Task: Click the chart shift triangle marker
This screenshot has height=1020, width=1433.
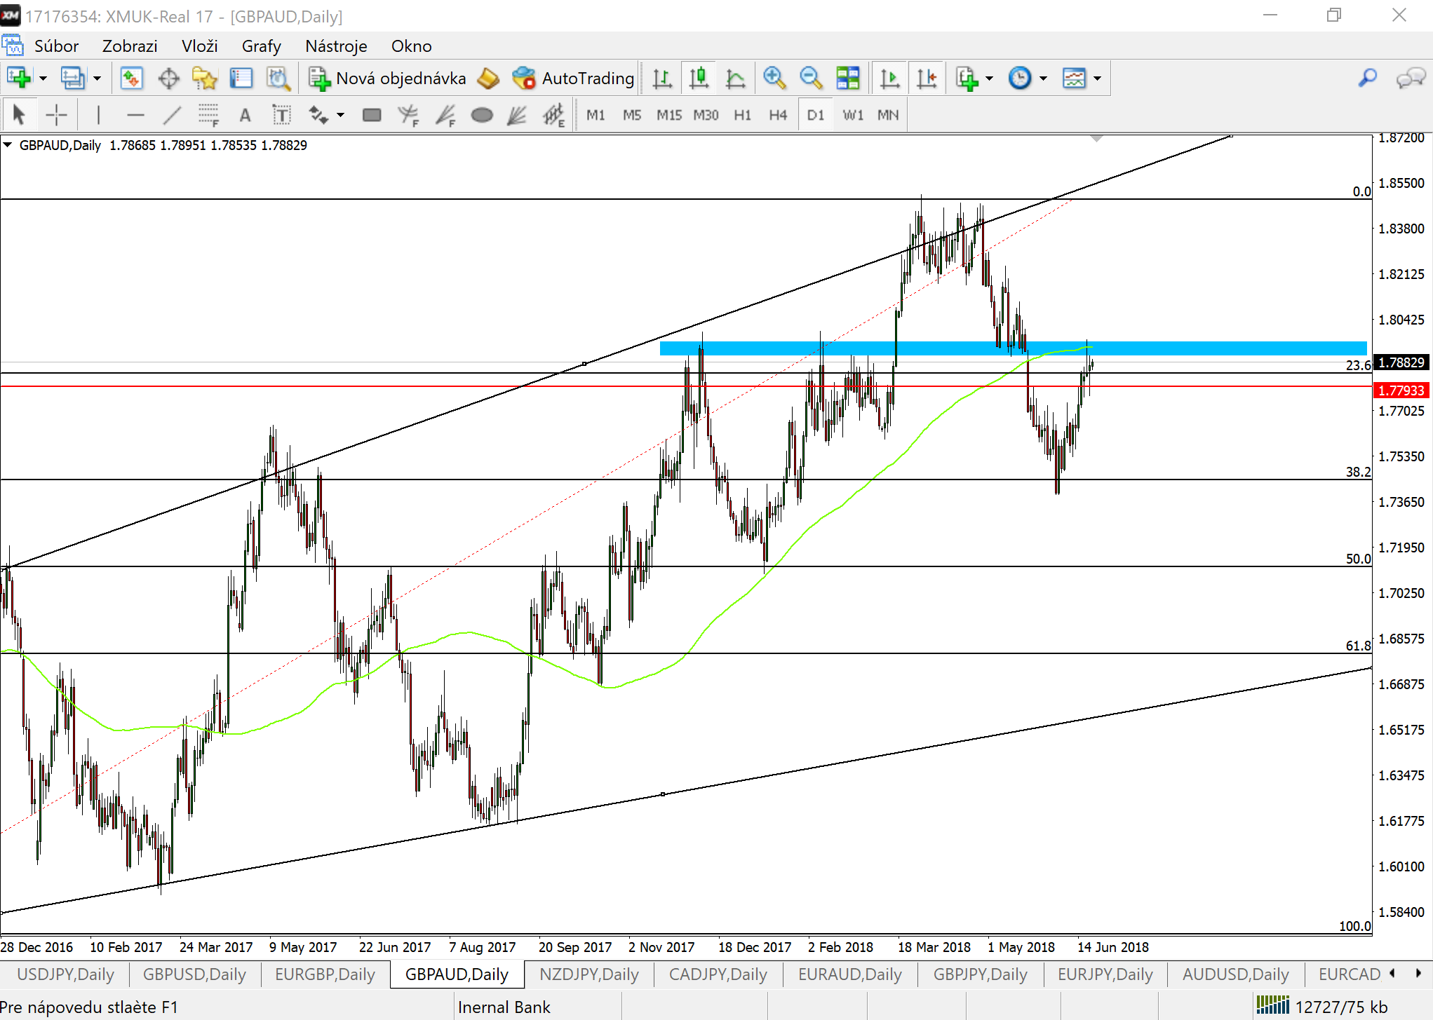Action: click(1096, 138)
